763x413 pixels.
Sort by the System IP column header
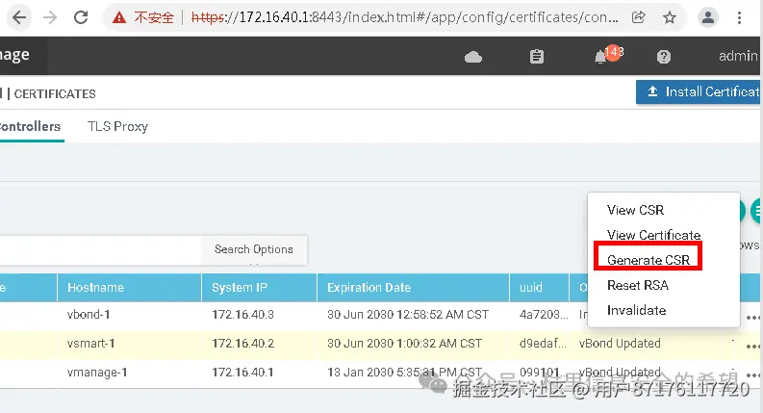click(260, 287)
